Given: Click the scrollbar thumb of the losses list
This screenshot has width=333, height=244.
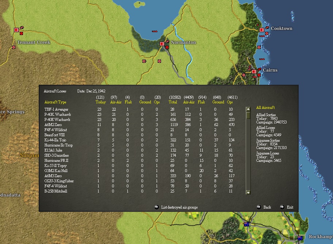Looking at the screenshot, I should pos(248,115).
